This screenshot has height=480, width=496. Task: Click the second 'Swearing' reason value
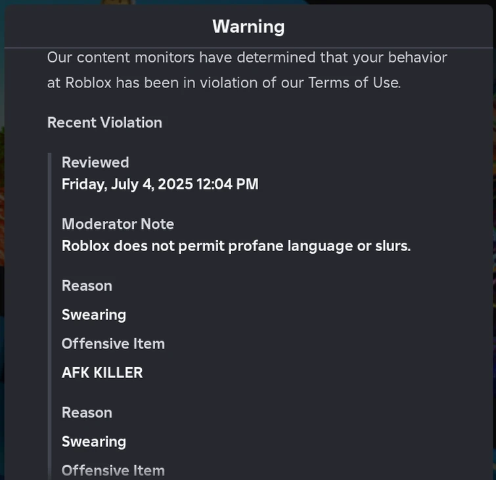(x=94, y=442)
